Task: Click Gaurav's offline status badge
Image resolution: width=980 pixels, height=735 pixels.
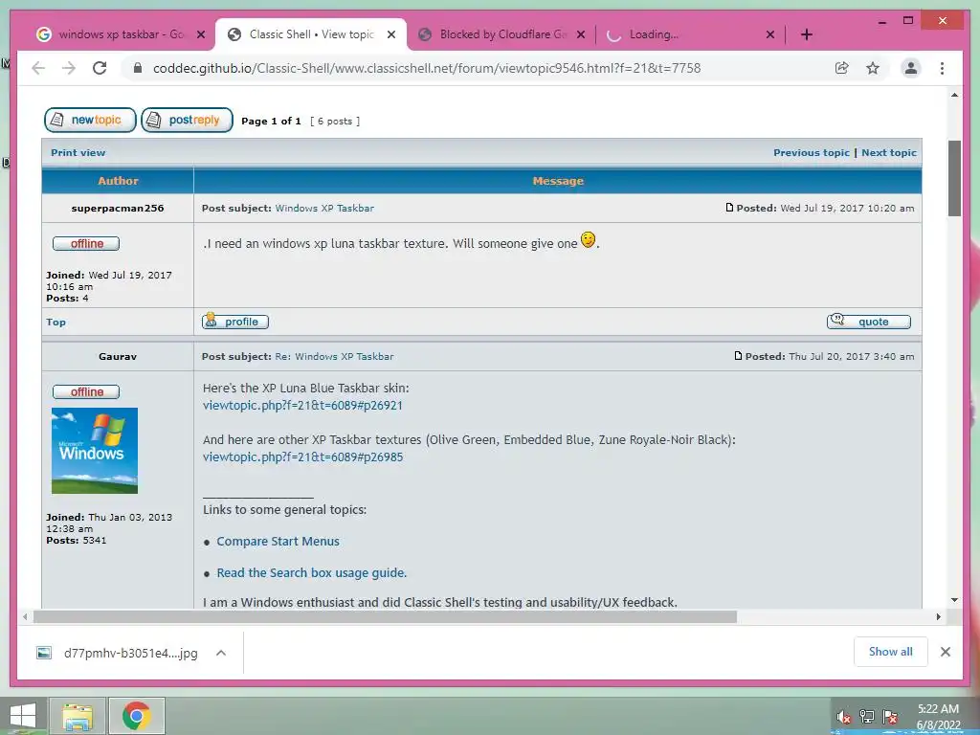Action: click(x=86, y=391)
